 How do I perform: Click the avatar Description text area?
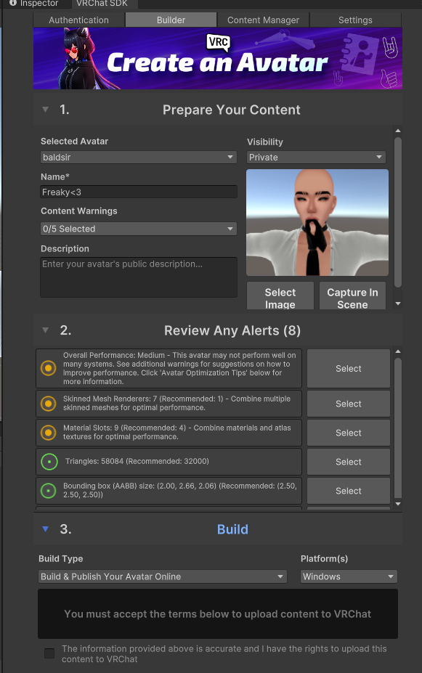[138, 277]
